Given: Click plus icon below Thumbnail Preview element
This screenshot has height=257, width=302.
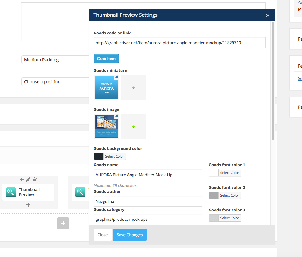Looking at the screenshot, I should click(x=28, y=204).
